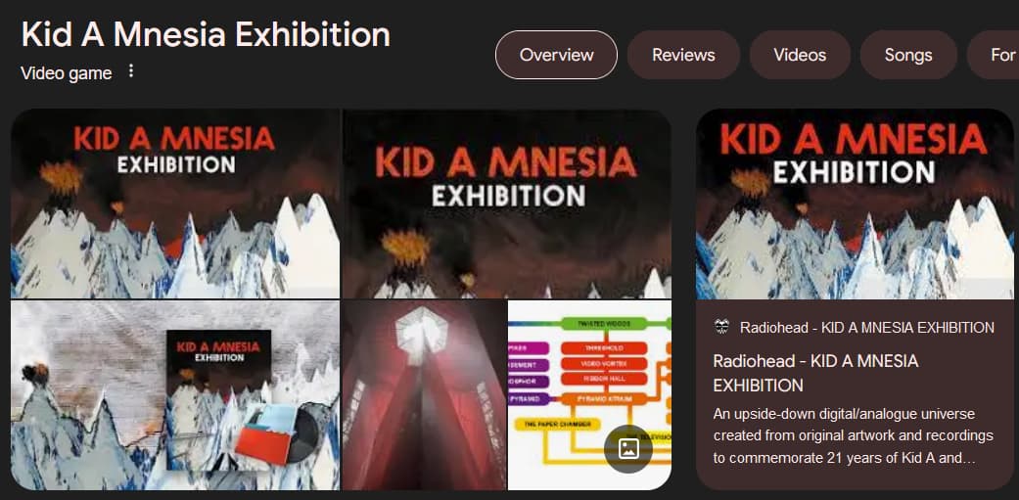
Task: Click the Kid A Mnesia Exhibition page heading
Action: click(x=206, y=34)
